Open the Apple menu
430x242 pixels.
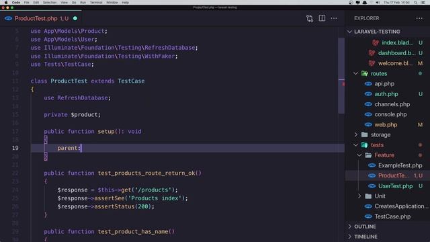point(6,3)
